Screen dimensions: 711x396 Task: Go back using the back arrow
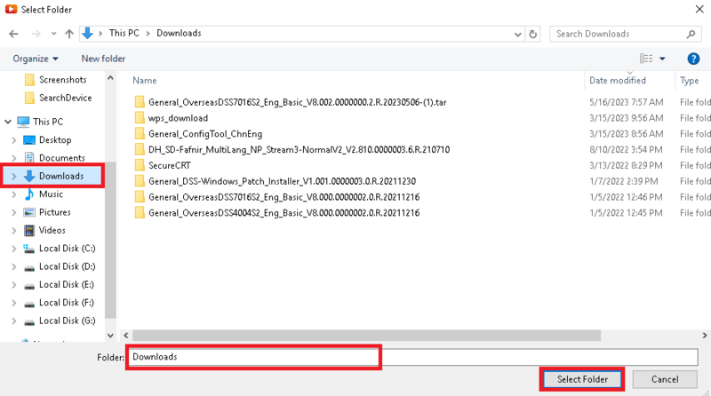tap(13, 34)
